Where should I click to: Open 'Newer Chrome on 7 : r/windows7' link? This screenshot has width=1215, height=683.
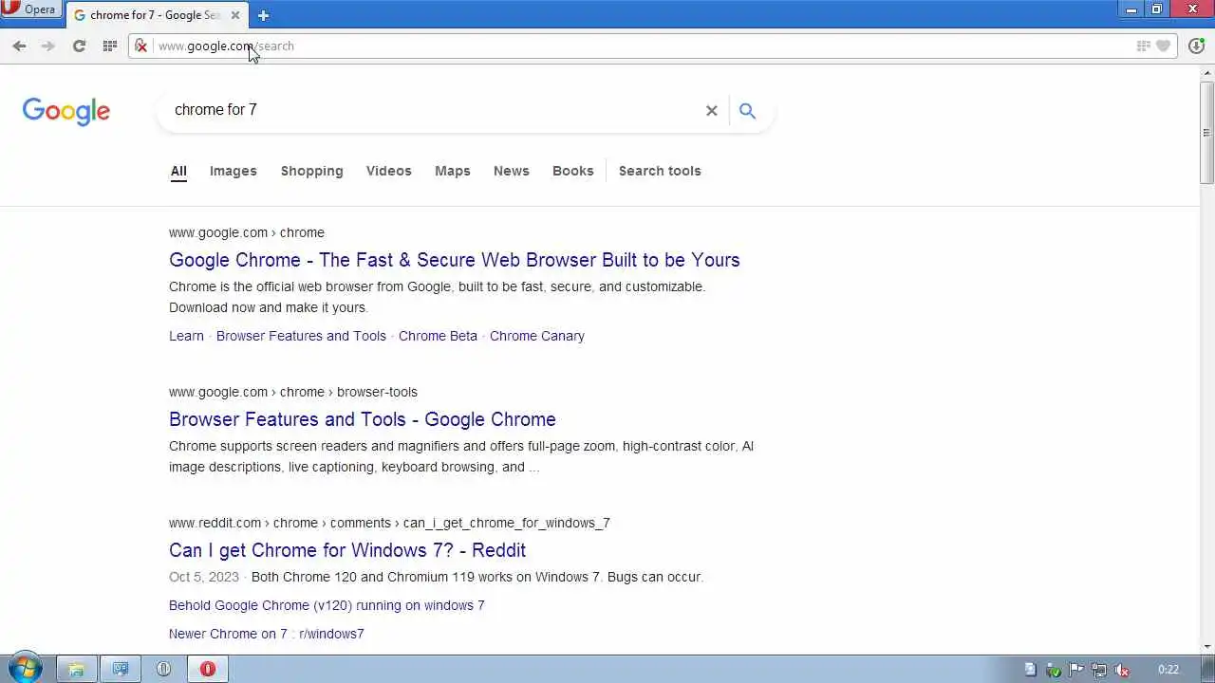click(x=266, y=634)
